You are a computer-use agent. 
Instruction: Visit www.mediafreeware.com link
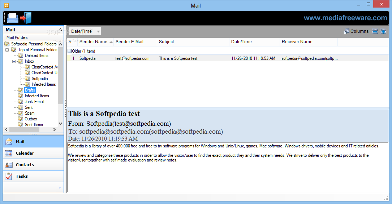pos(345,18)
